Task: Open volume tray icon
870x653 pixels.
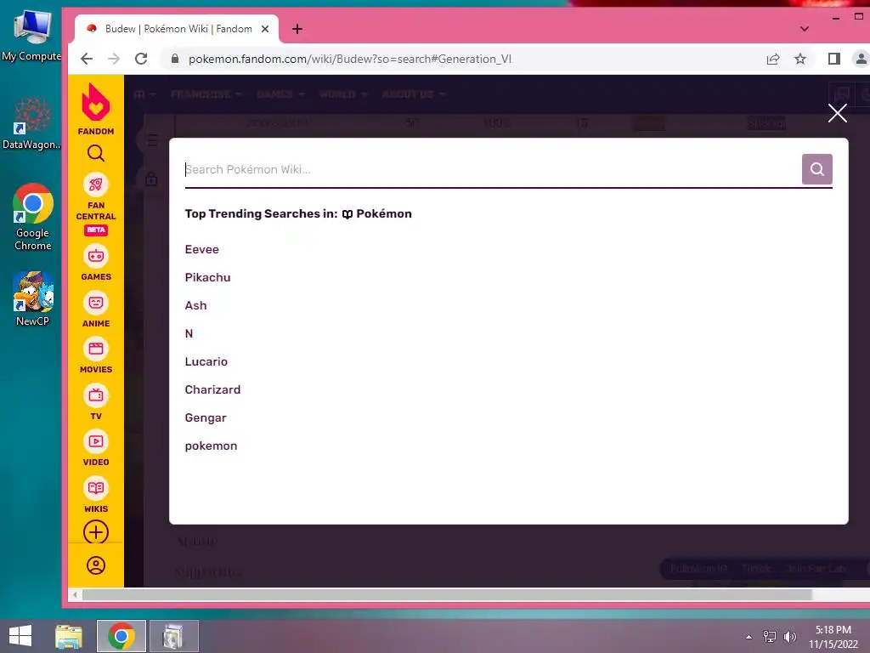Action: pos(789,637)
